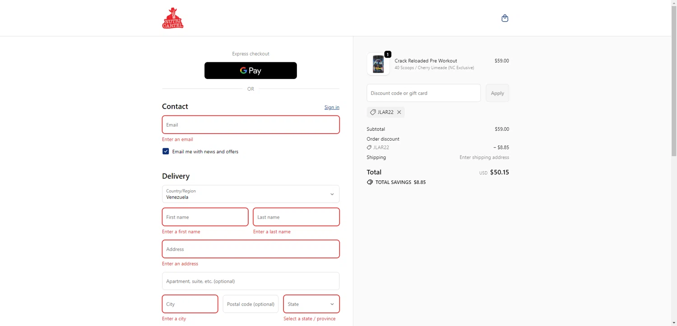Click the 'Enter an email' error text
677x326 pixels.
click(x=177, y=139)
